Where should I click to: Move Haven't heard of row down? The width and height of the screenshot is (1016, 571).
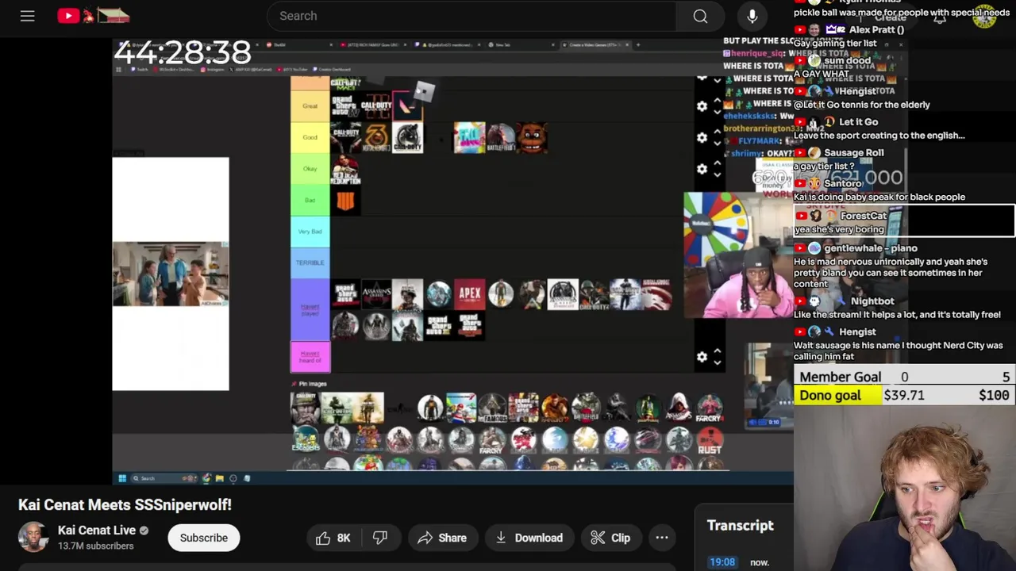(718, 362)
